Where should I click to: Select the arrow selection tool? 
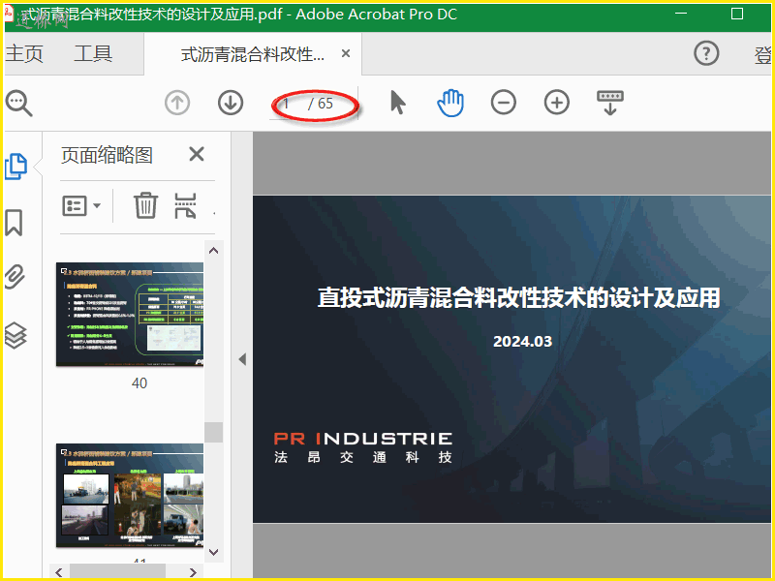pos(398,103)
